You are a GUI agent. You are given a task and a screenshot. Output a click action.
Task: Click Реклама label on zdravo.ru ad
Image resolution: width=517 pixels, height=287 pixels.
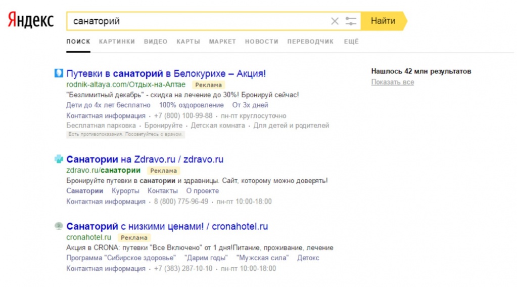[x=164, y=171]
